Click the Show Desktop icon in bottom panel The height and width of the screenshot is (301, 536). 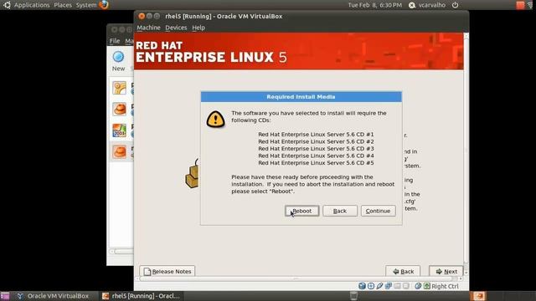5,296
